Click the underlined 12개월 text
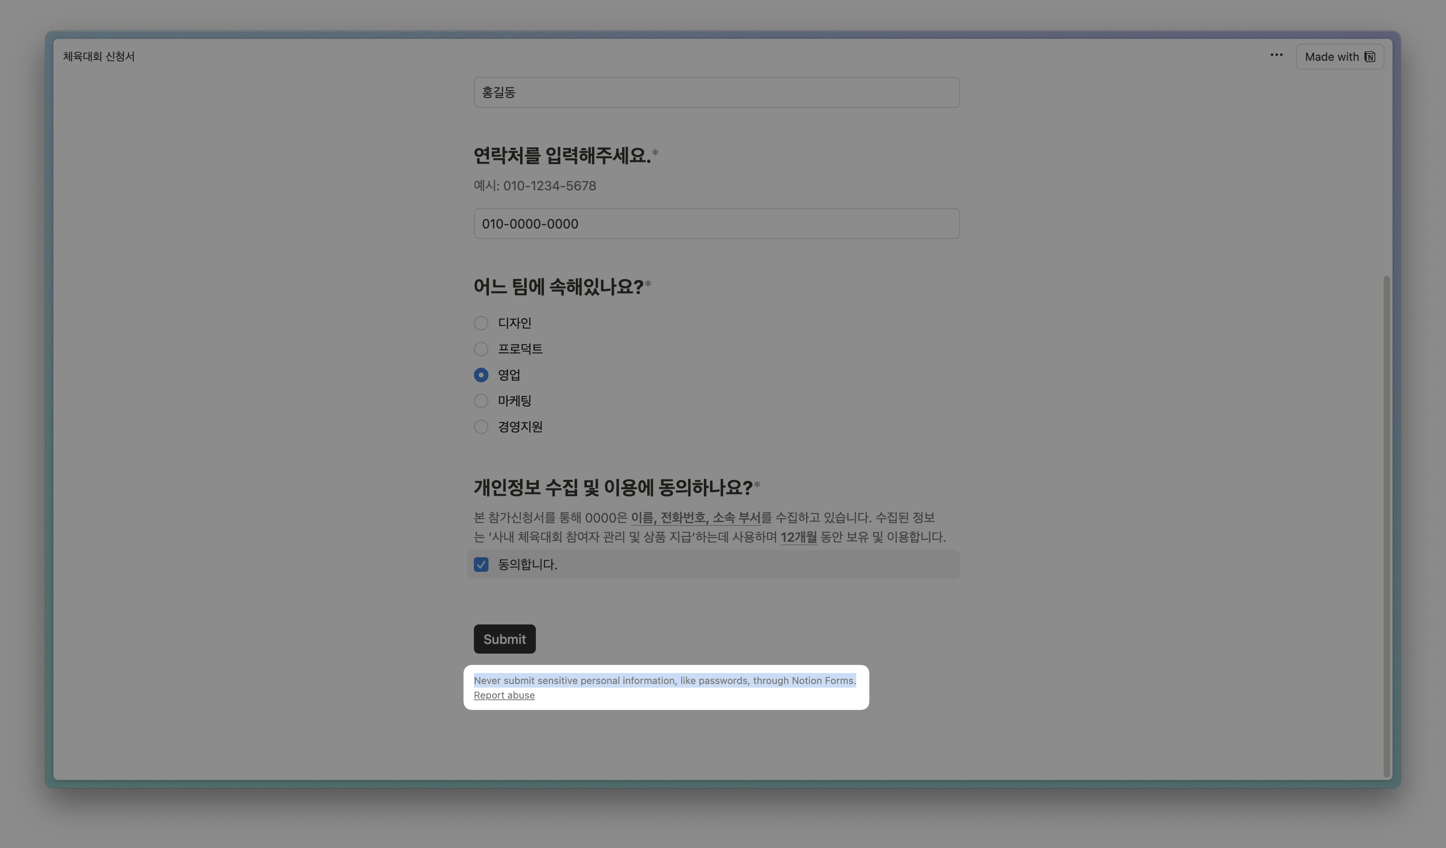Image resolution: width=1446 pixels, height=848 pixels. pos(798,537)
